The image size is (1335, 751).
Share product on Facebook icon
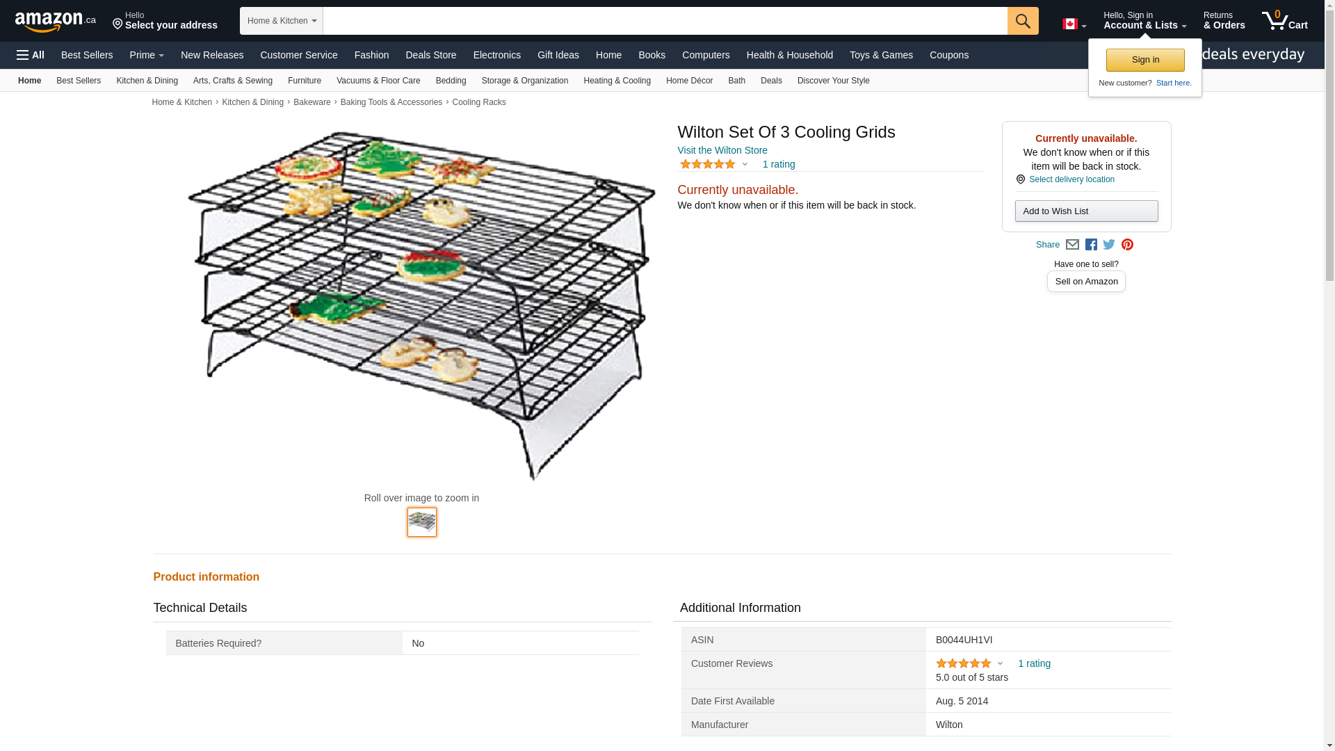1091,245
